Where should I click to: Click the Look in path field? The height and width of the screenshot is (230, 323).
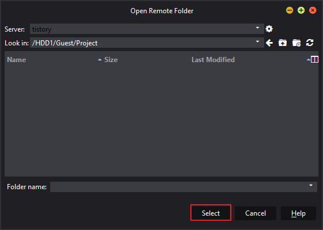[147, 43]
